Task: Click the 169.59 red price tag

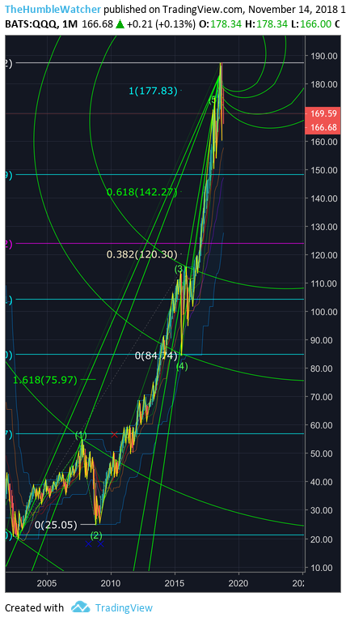Action: point(323,113)
